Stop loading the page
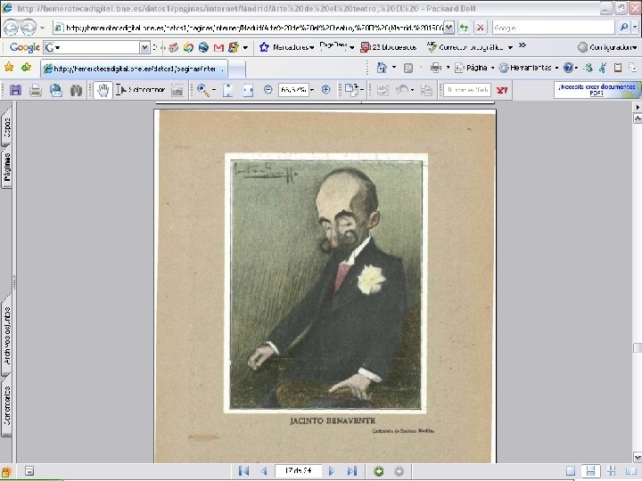Screen dimensions: 642x481 click(x=480, y=28)
